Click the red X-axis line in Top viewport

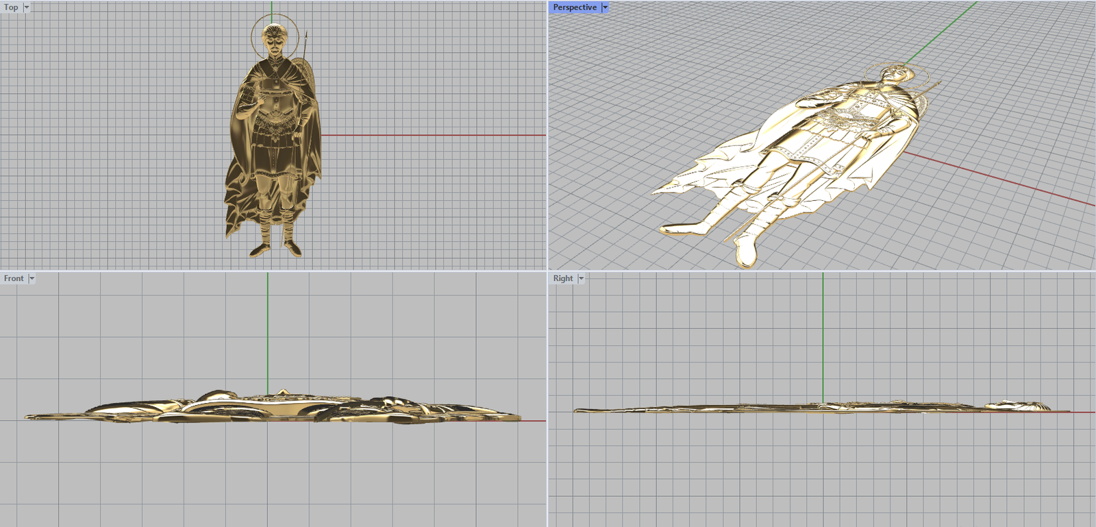pos(432,135)
